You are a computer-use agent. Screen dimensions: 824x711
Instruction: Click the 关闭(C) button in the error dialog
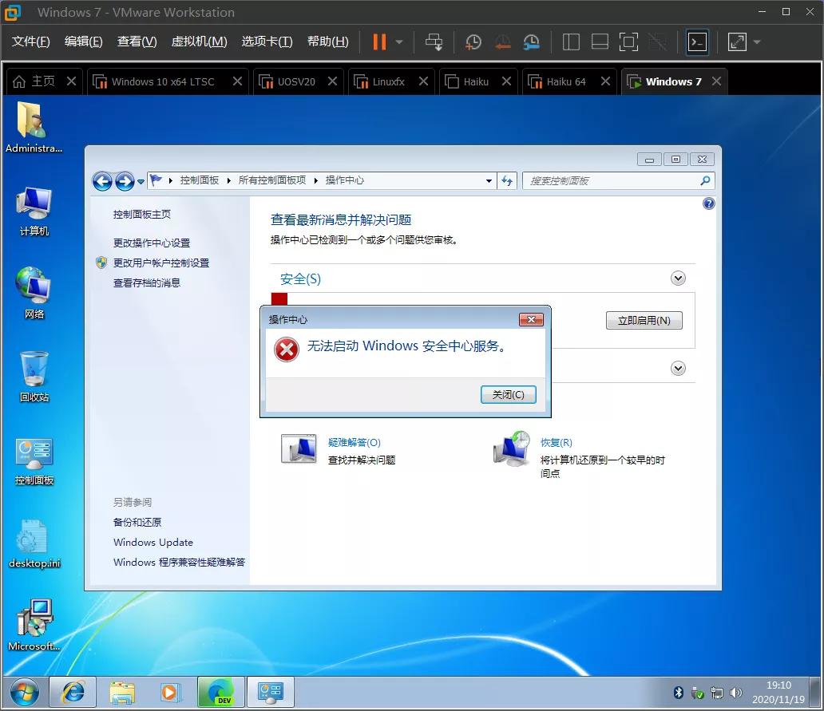(x=508, y=394)
